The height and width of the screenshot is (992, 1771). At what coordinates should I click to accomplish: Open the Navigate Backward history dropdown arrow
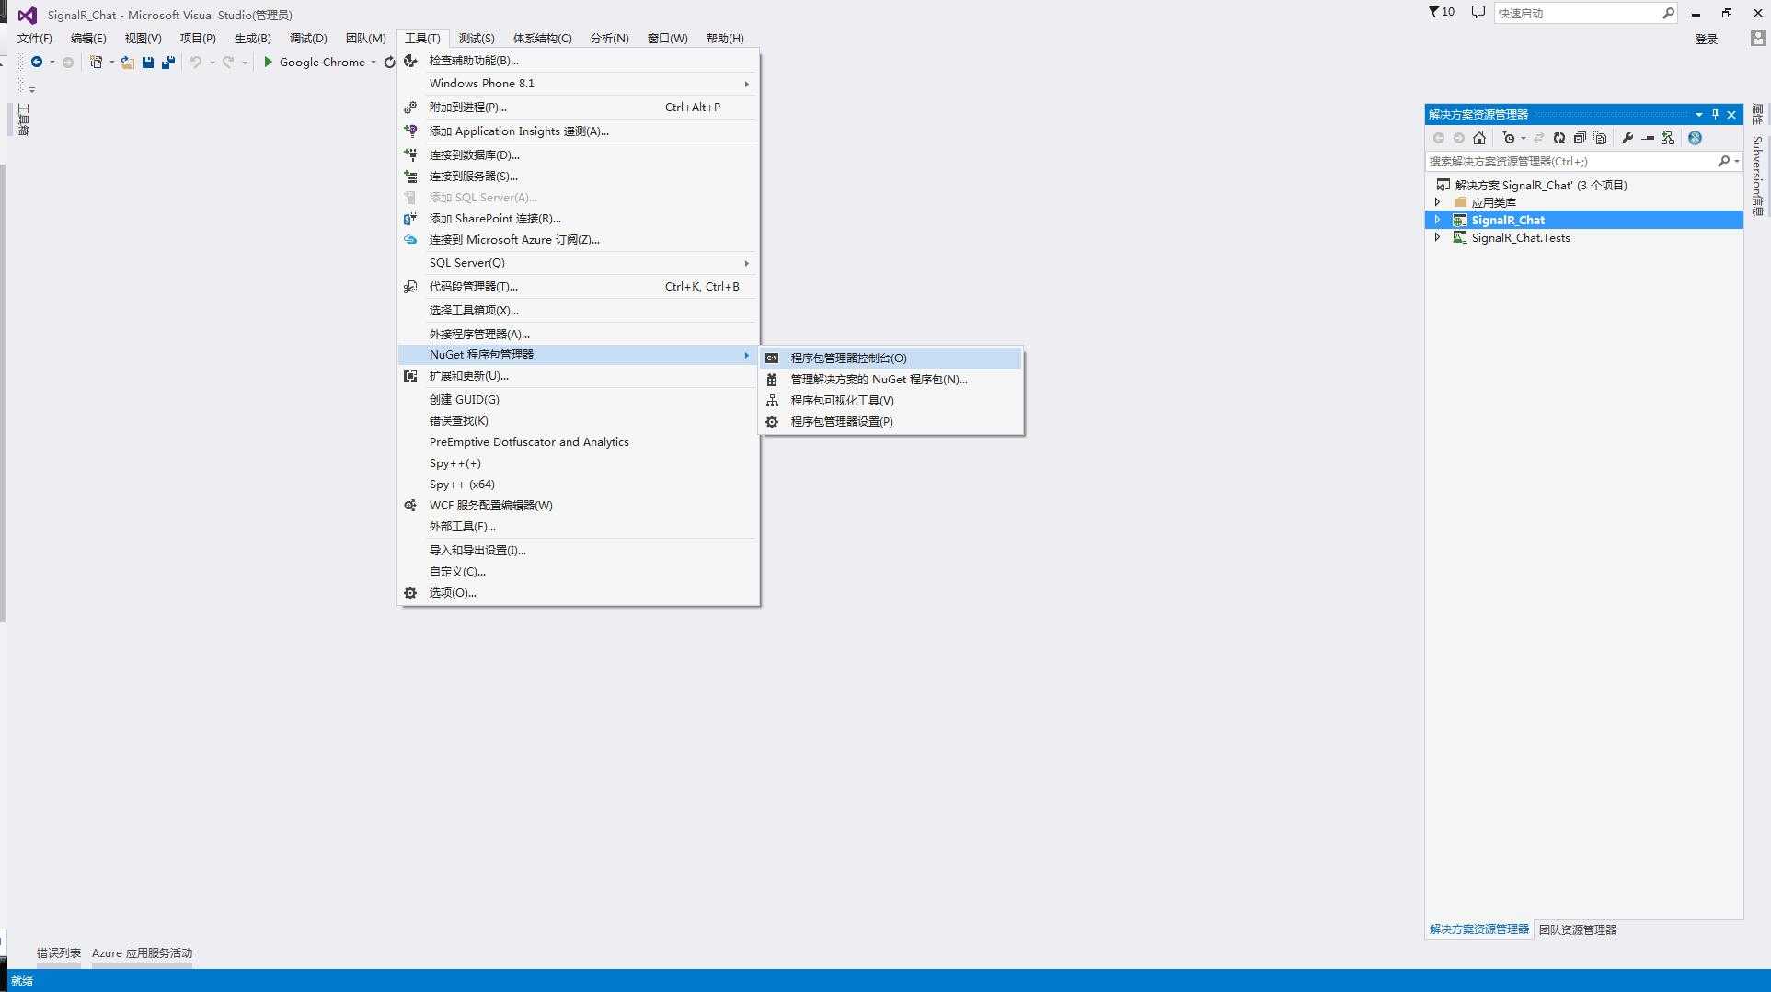coord(52,63)
